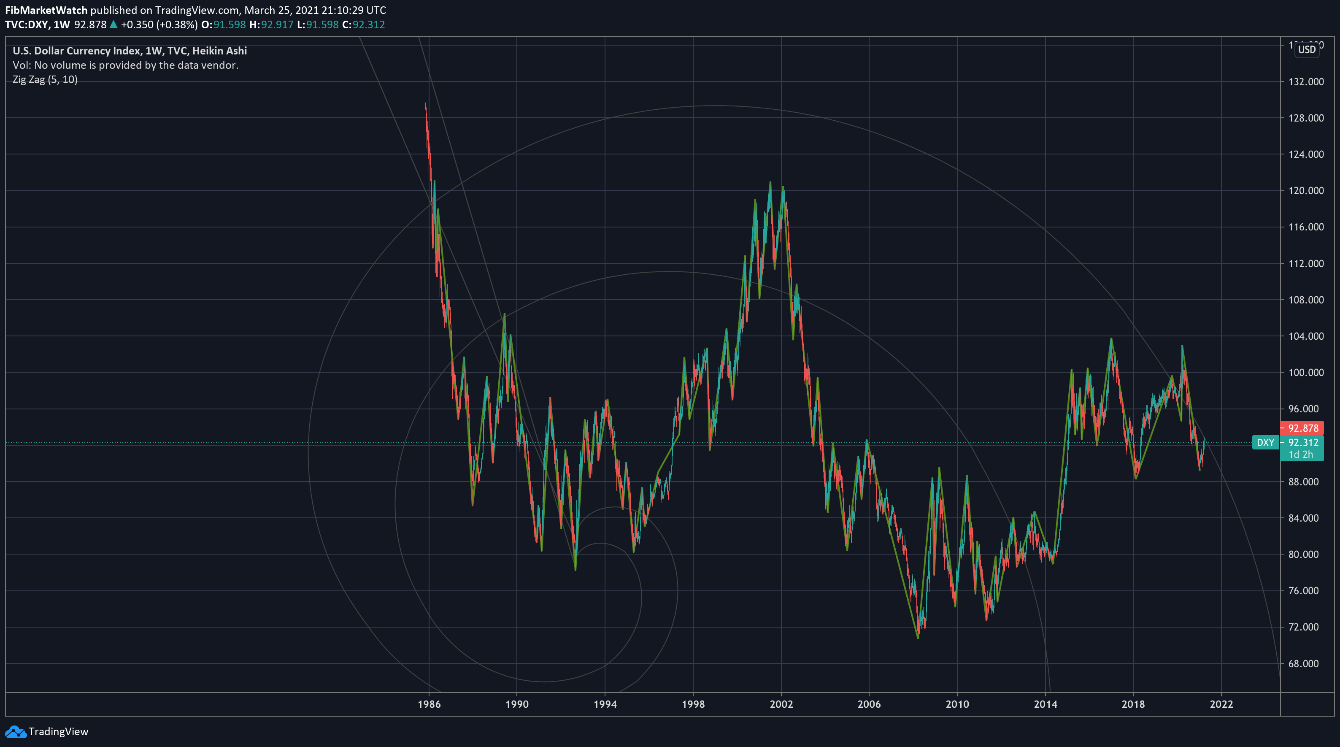The image size is (1340, 747).
Task: Click the 132.000 price axis label
Action: (1306, 82)
